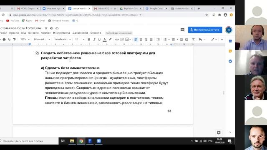The image size is (267, 150).
Task: Open the line spacing menu
Action: pos(158,40)
